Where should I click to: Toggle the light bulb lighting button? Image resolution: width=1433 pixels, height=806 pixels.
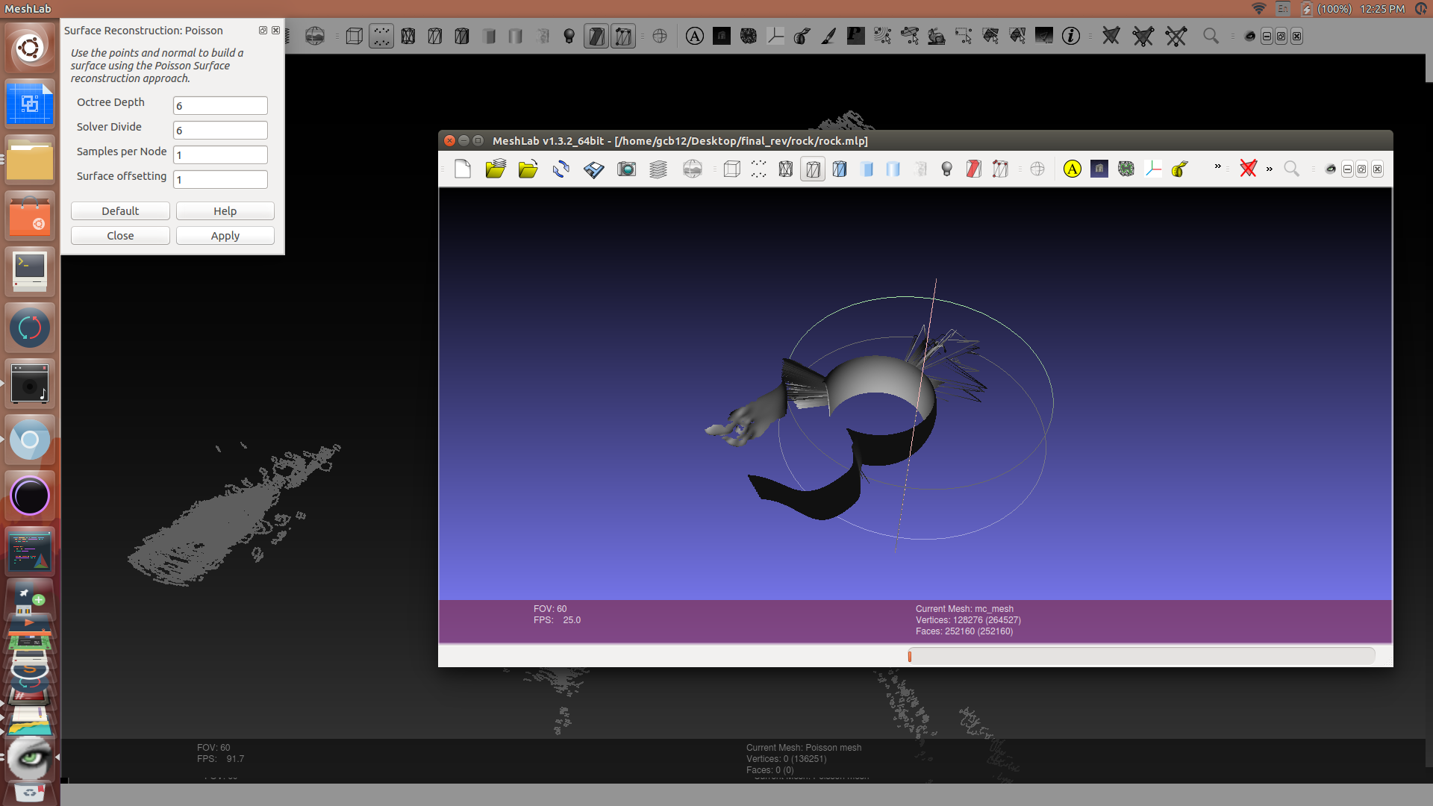tap(946, 169)
